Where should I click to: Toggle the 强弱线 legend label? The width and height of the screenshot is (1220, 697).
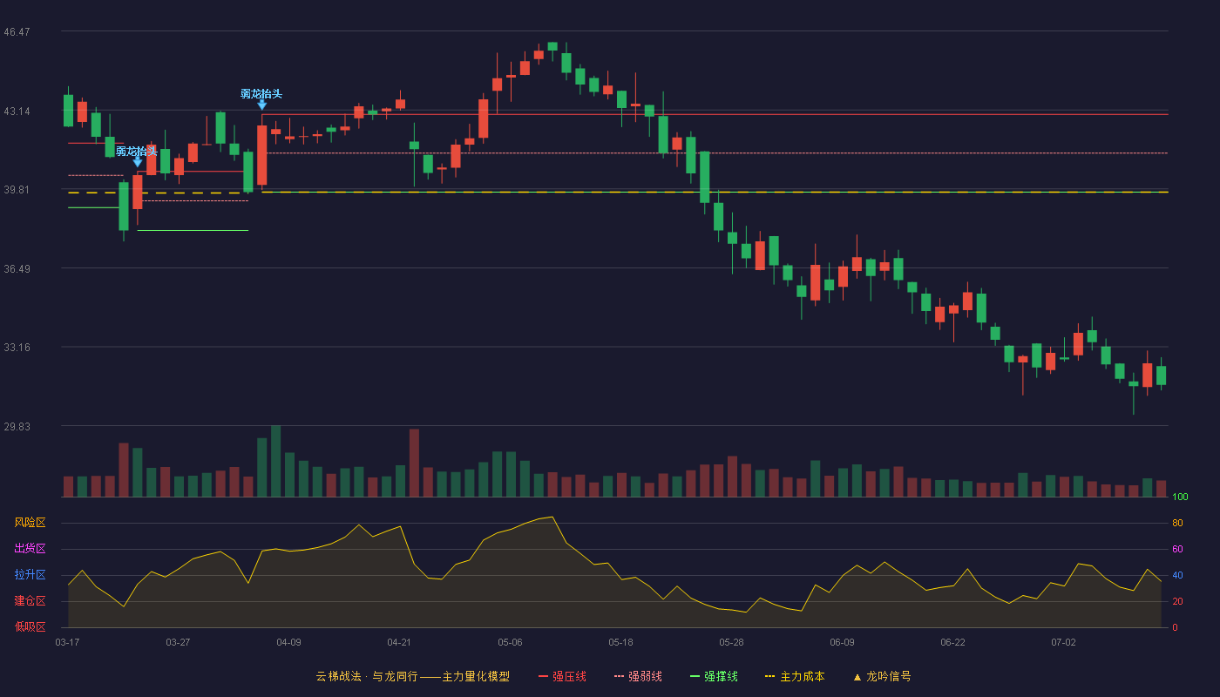click(645, 676)
